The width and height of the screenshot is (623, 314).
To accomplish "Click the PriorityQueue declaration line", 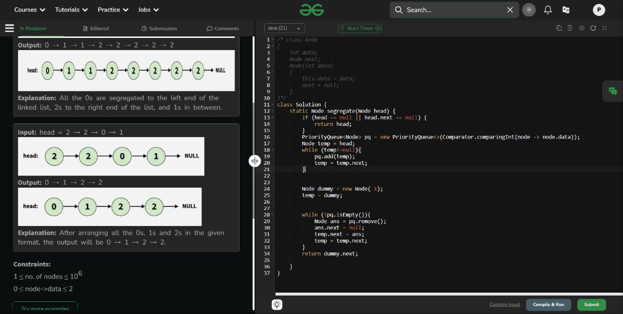I will [x=441, y=137].
